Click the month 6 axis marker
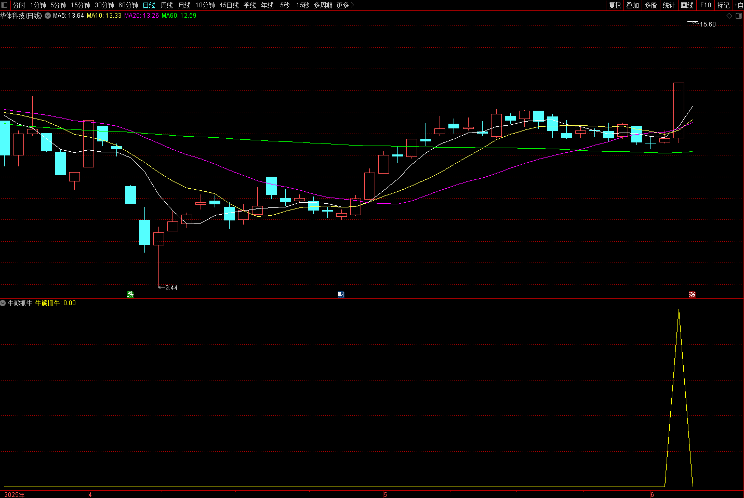Viewport: 744px width, 498px height. (x=652, y=494)
